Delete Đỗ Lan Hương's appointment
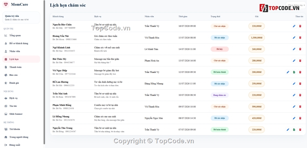This screenshot has height=148, width=307. (x=300, y=84)
